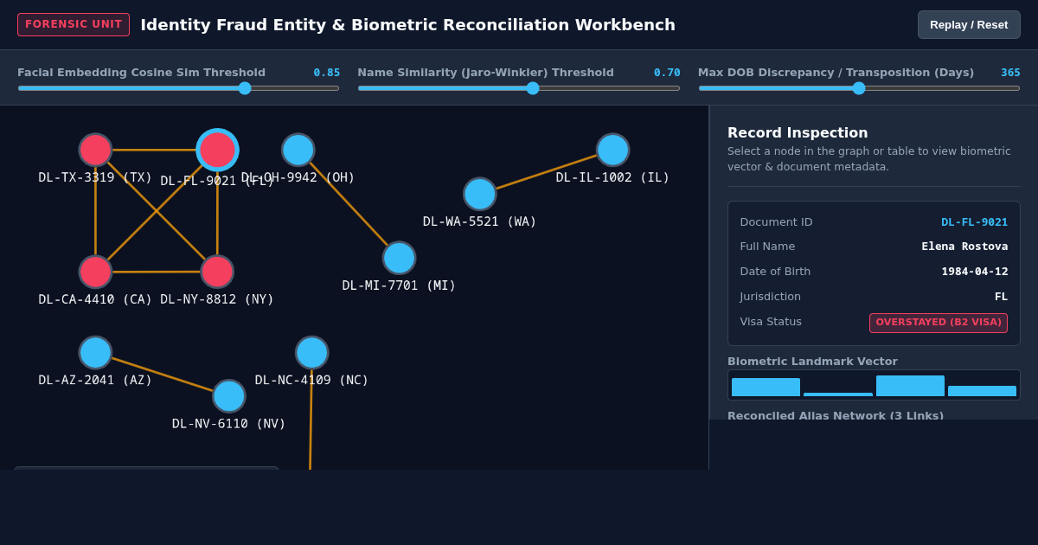Screen dimensions: 1038x545
Task: Adjust the Facial Embedding Cosine Sim Threshold slider
Action: click(x=178, y=87)
